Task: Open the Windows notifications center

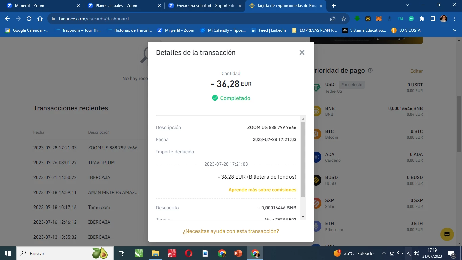Action: tap(451, 253)
